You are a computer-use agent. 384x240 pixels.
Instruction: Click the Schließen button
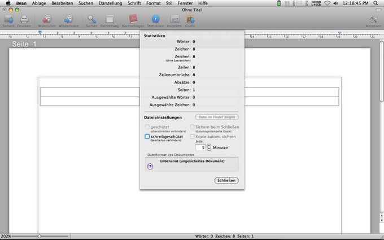point(226,180)
